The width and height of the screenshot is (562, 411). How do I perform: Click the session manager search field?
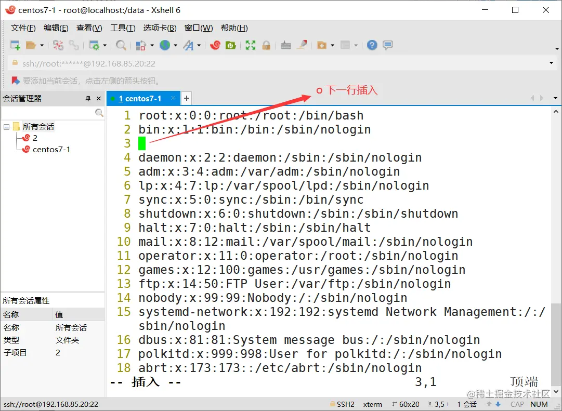(x=48, y=113)
